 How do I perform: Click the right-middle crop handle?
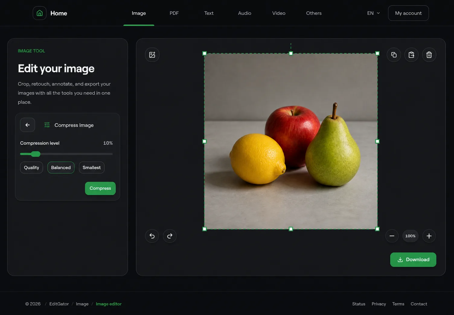(x=377, y=141)
